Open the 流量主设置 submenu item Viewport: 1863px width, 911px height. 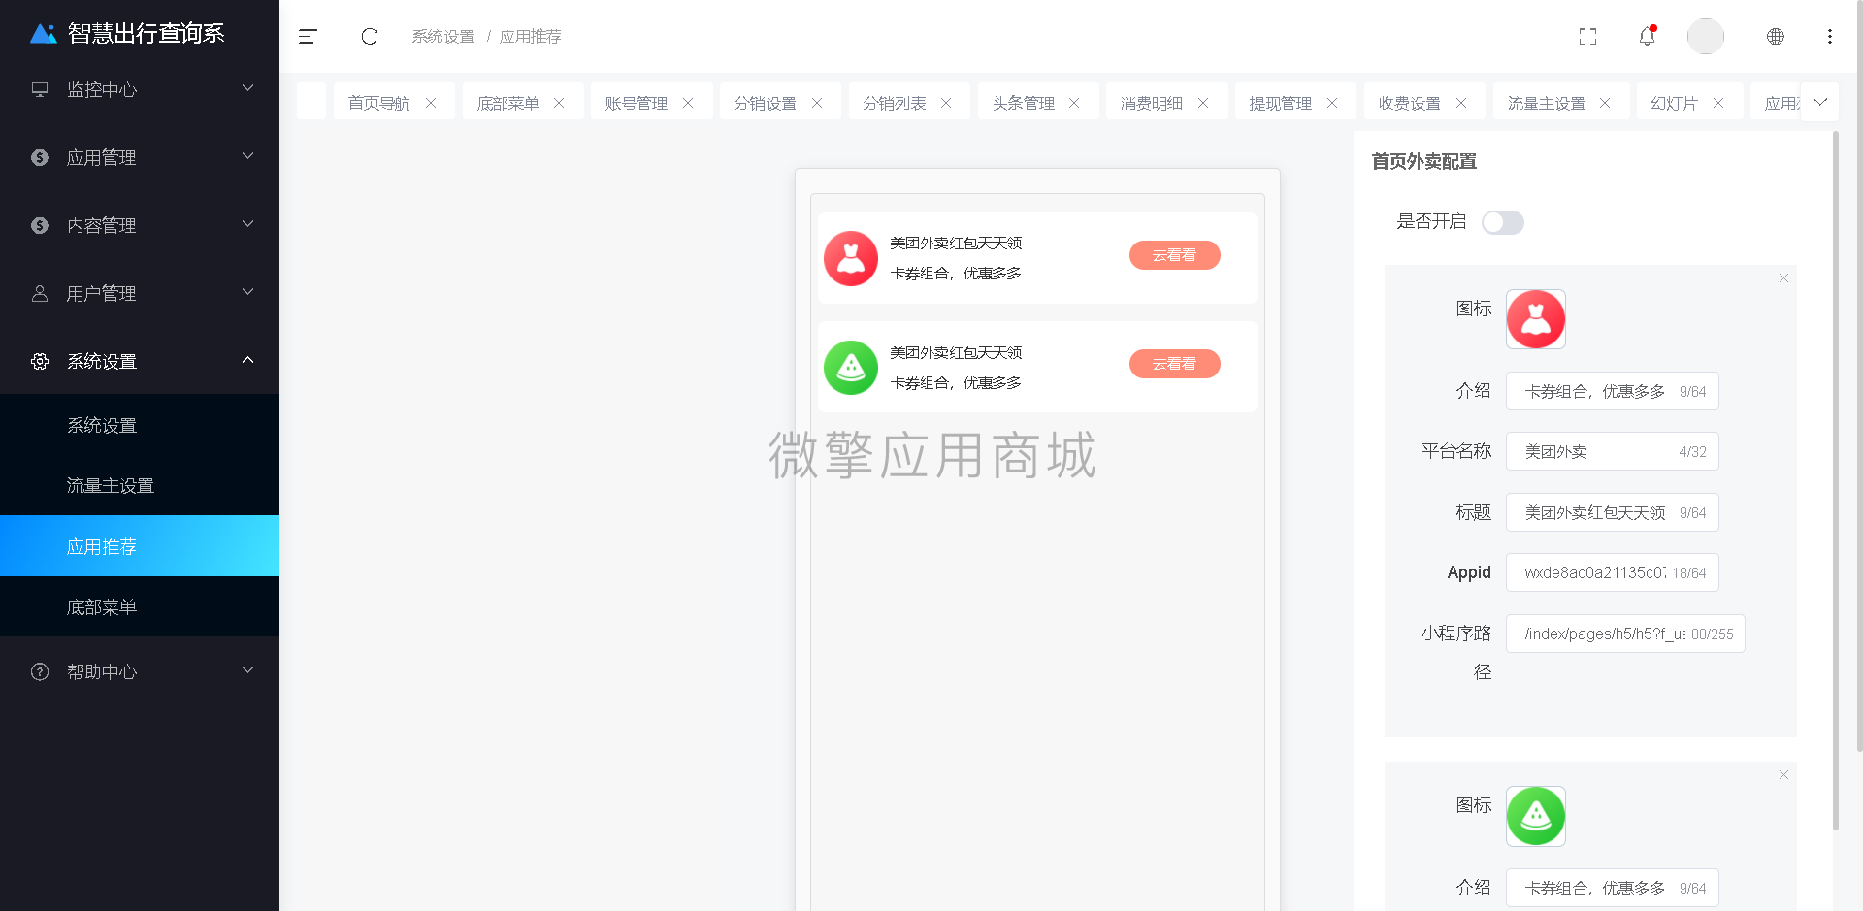point(140,485)
